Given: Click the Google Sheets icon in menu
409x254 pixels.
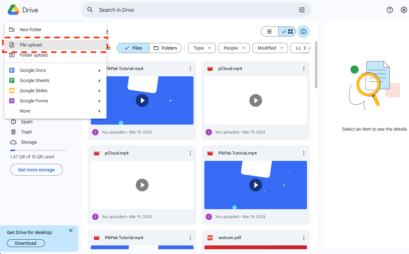Looking at the screenshot, I should click(x=12, y=80).
